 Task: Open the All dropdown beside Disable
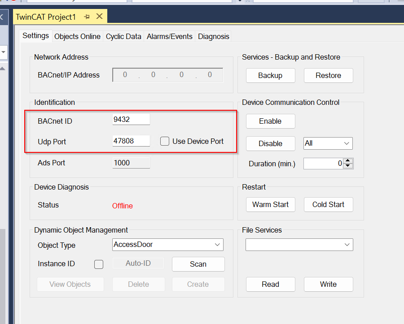click(x=328, y=143)
